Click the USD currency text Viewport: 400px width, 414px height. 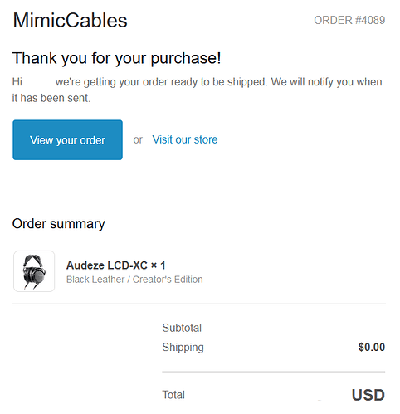point(368,395)
